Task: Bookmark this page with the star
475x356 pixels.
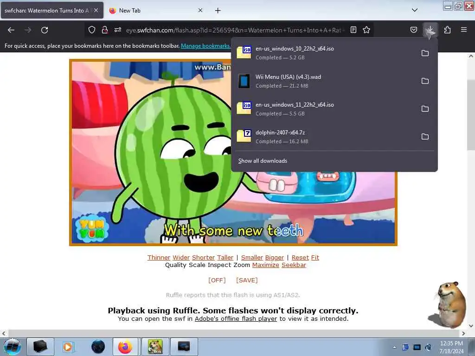Action: (x=366, y=30)
